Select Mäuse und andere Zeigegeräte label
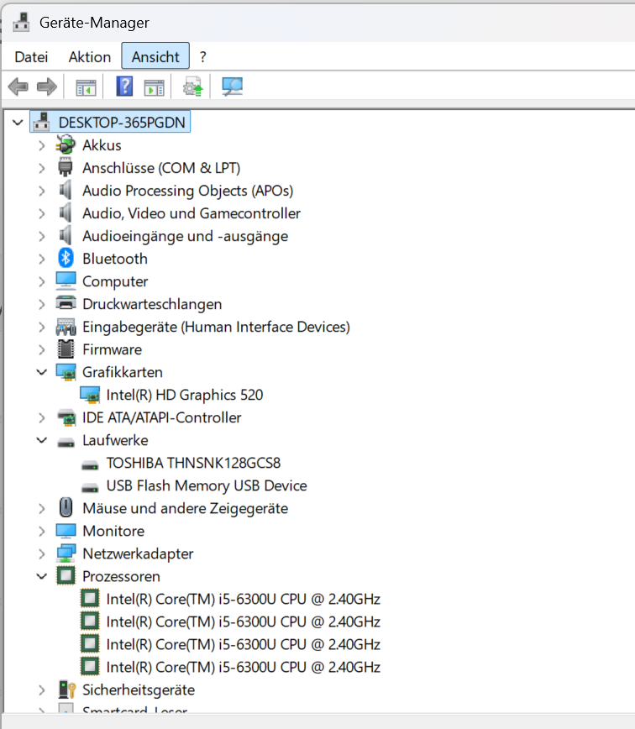 tap(185, 508)
